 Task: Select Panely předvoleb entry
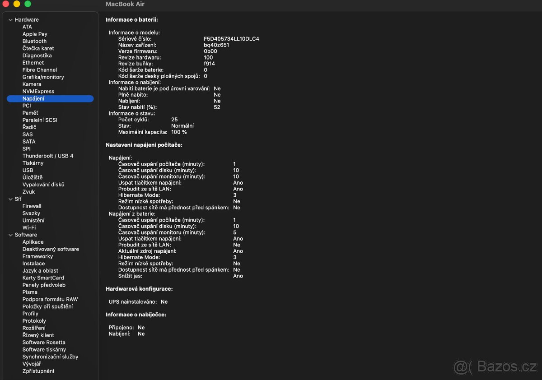44,285
